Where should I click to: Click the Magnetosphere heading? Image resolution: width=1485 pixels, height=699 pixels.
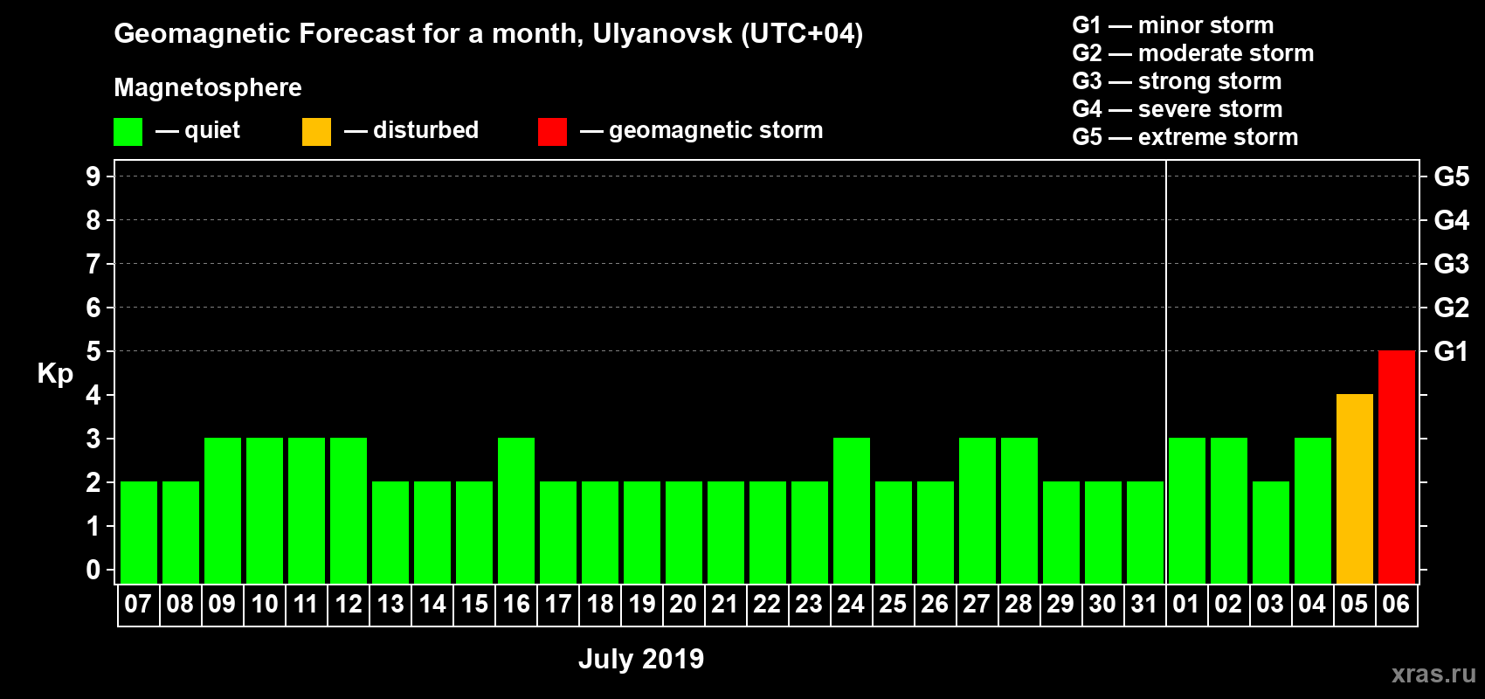click(x=208, y=87)
